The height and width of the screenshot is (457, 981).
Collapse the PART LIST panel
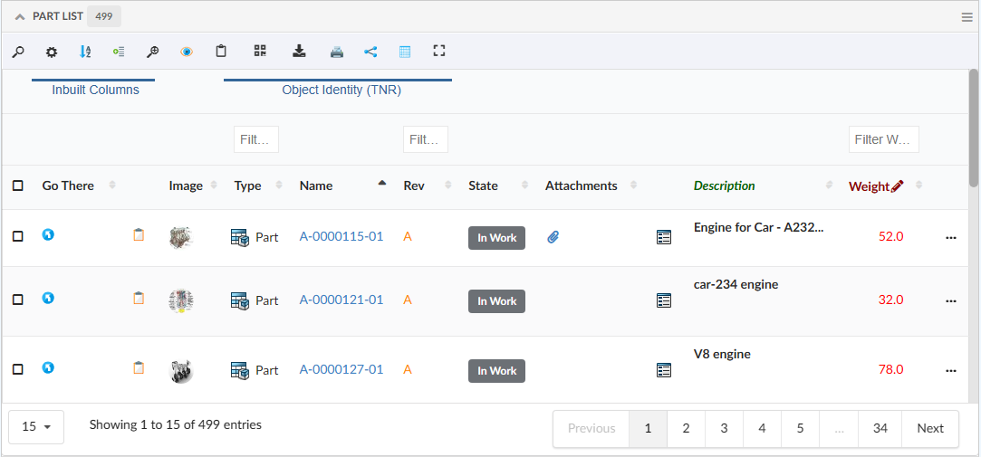[20, 16]
